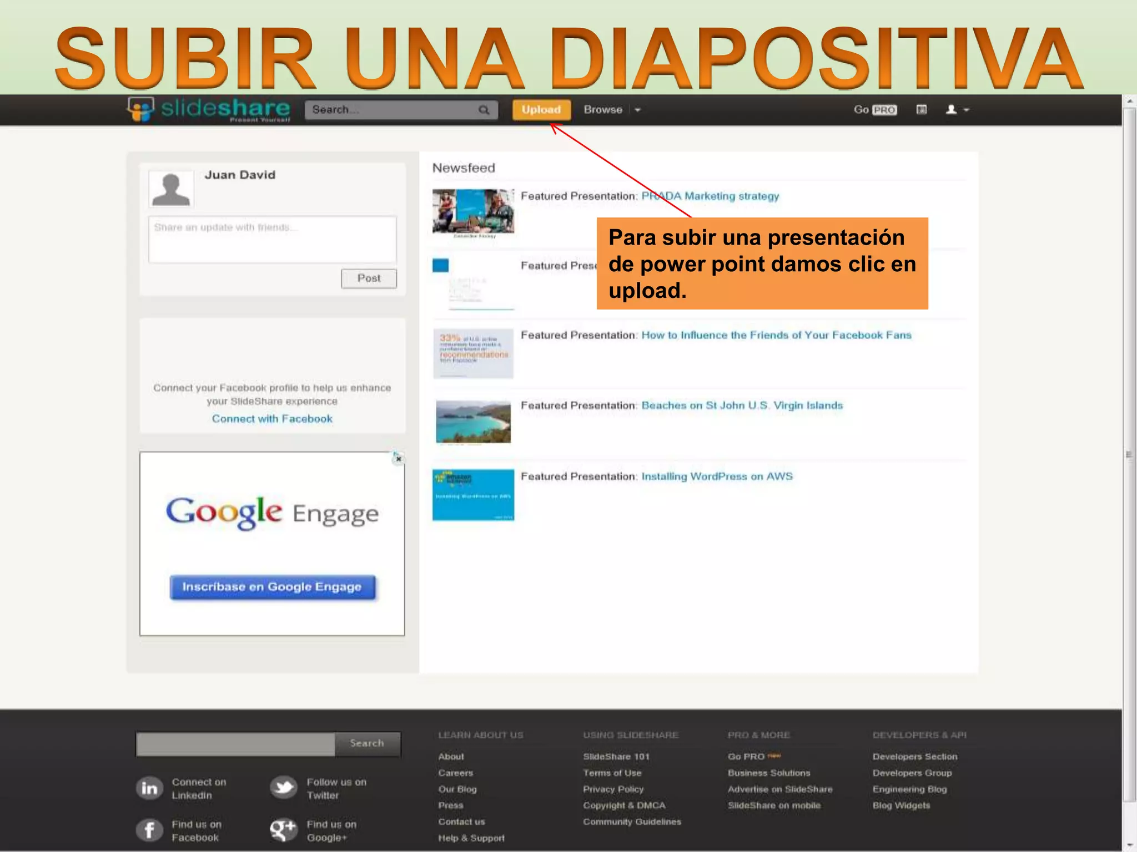The image size is (1137, 852).
Task: Click the scrollbar down arrow
Action: (x=1129, y=845)
